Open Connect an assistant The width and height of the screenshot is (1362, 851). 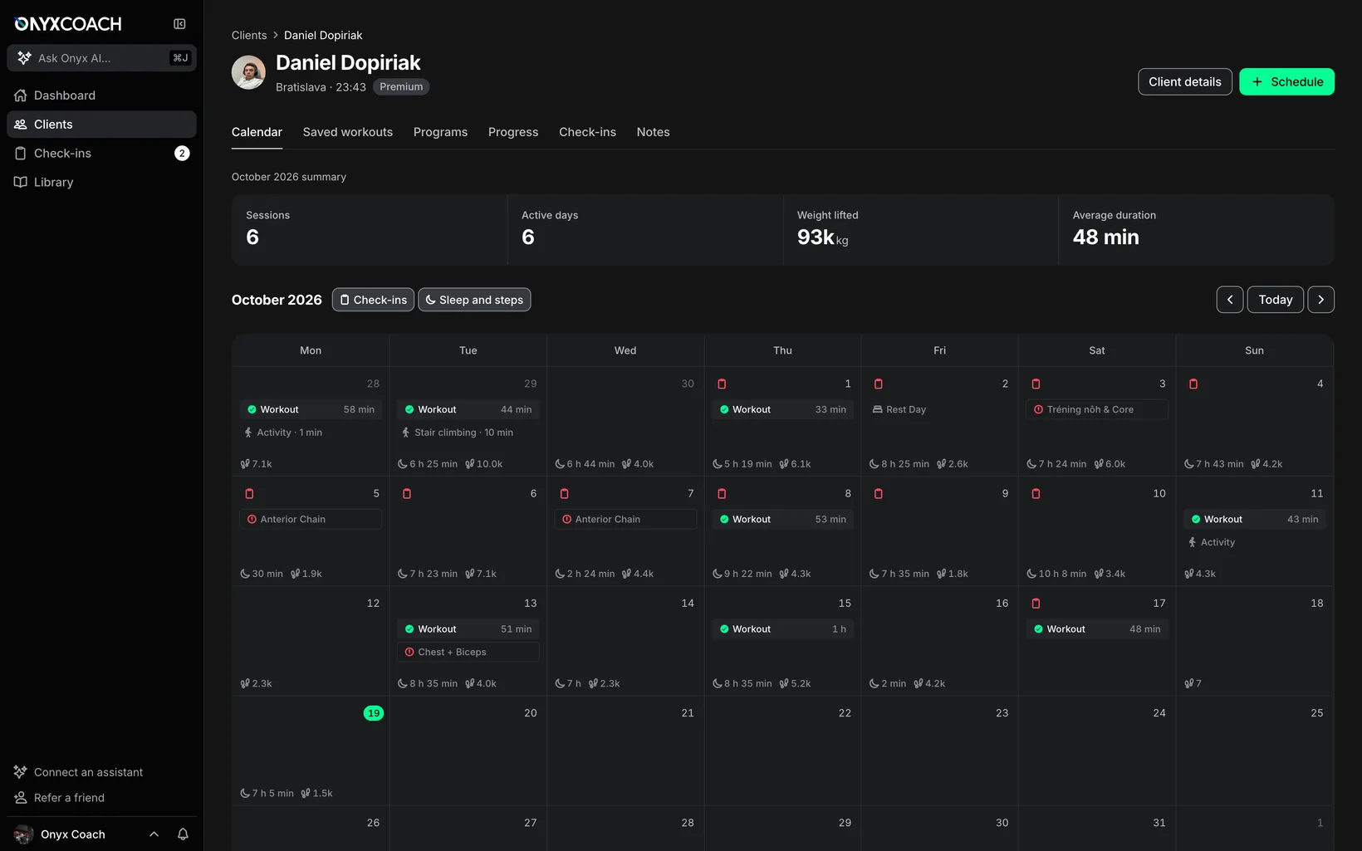88,772
